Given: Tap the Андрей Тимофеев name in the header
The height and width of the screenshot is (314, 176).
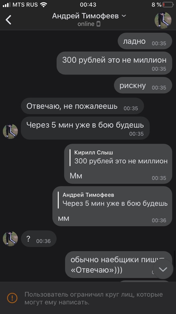Looking at the screenshot, I should tap(86, 16).
